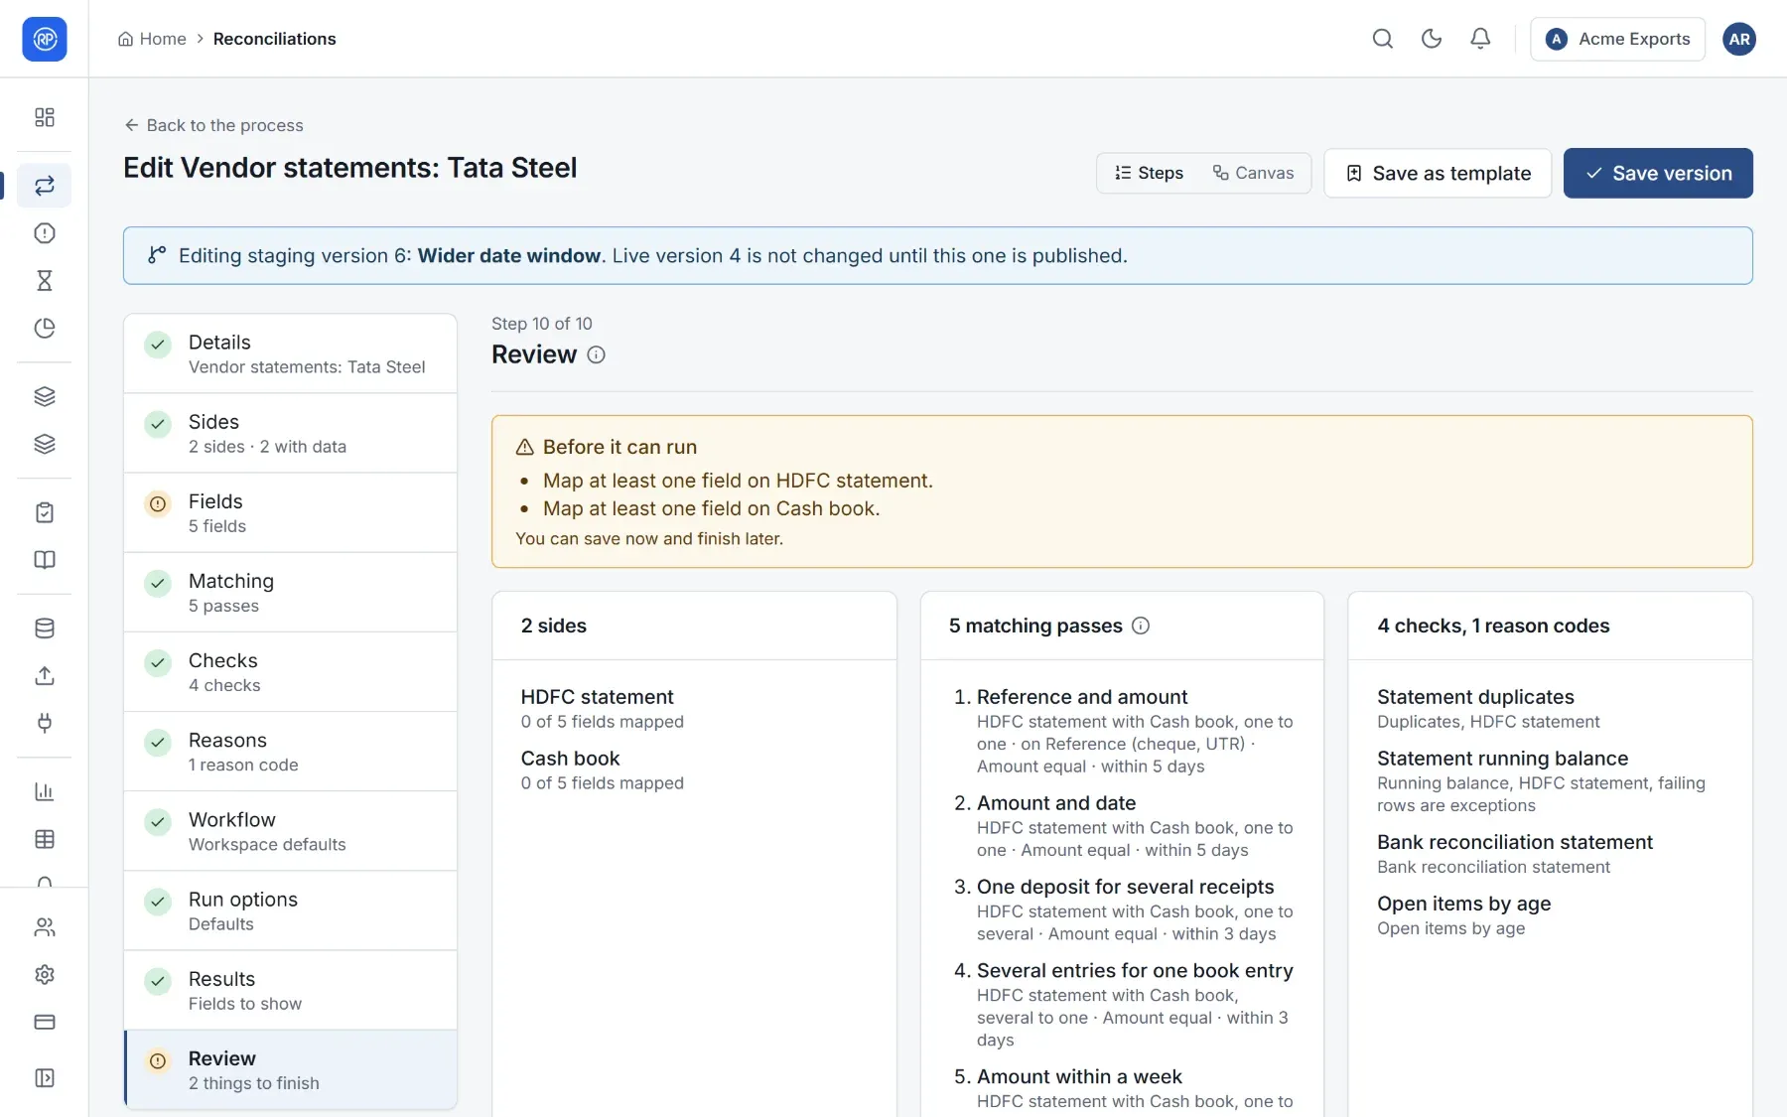Switch to Steps view

click(1149, 173)
